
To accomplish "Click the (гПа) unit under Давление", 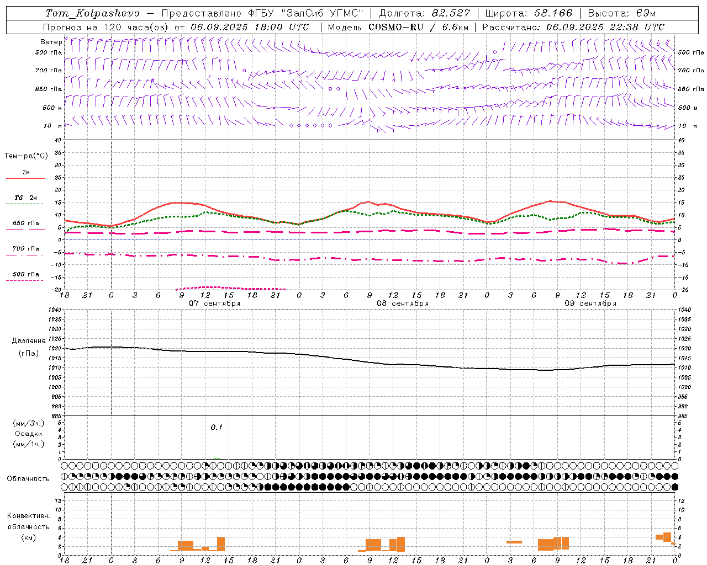I will (x=29, y=354).
